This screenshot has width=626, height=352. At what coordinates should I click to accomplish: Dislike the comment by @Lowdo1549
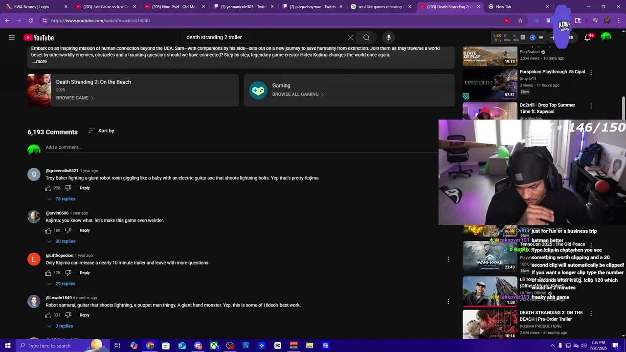click(x=68, y=315)
